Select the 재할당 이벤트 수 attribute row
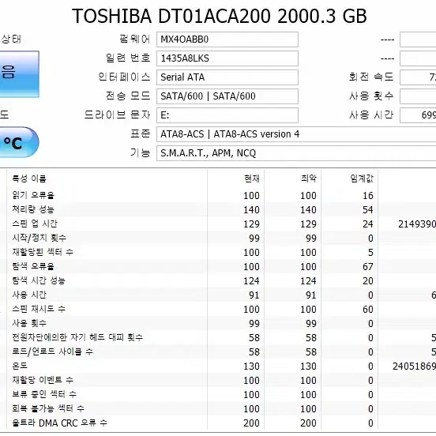Viewport: 436px width, 436px height. 218,380
